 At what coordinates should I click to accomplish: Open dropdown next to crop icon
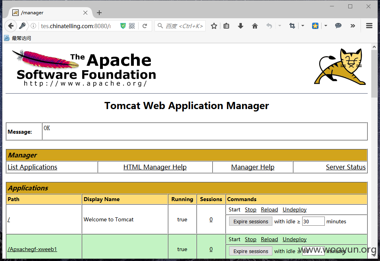303,26
